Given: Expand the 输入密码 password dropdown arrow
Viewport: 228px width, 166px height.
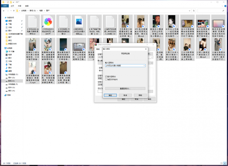Looking at the screenshot, I should 144,66.
